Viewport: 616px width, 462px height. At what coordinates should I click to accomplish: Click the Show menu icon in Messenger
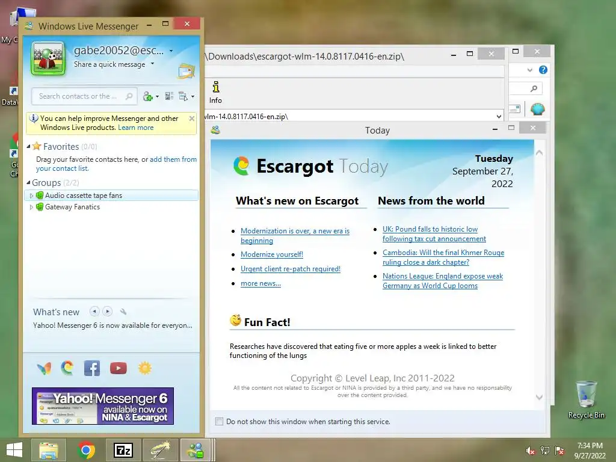183,96
